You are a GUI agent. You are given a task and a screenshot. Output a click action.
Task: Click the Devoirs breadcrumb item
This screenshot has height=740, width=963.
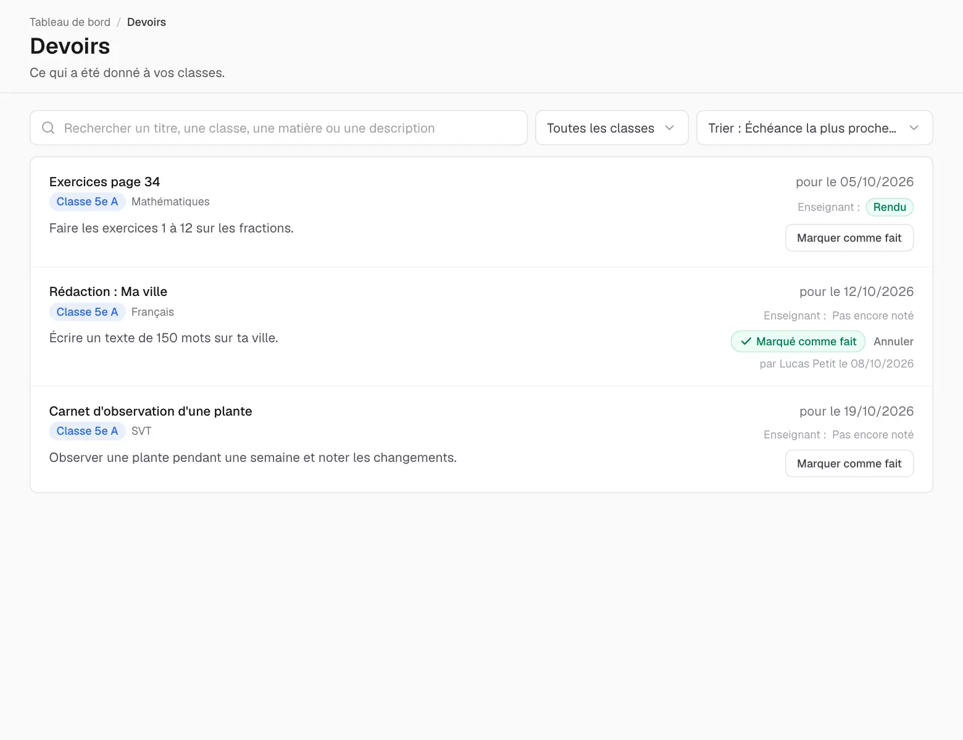click(x=146, y=22)
